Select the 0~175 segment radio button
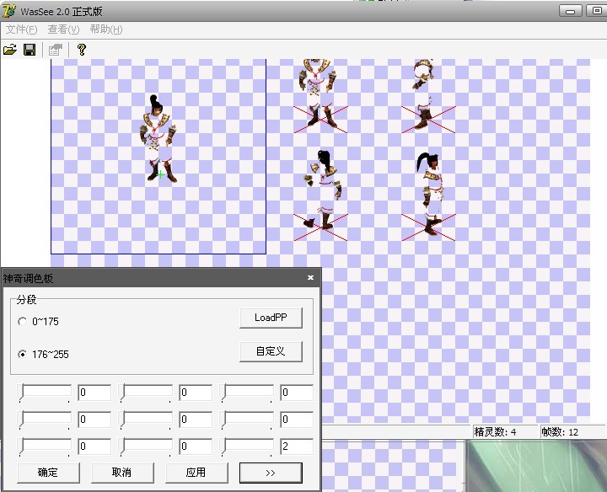 click(23, 322)
